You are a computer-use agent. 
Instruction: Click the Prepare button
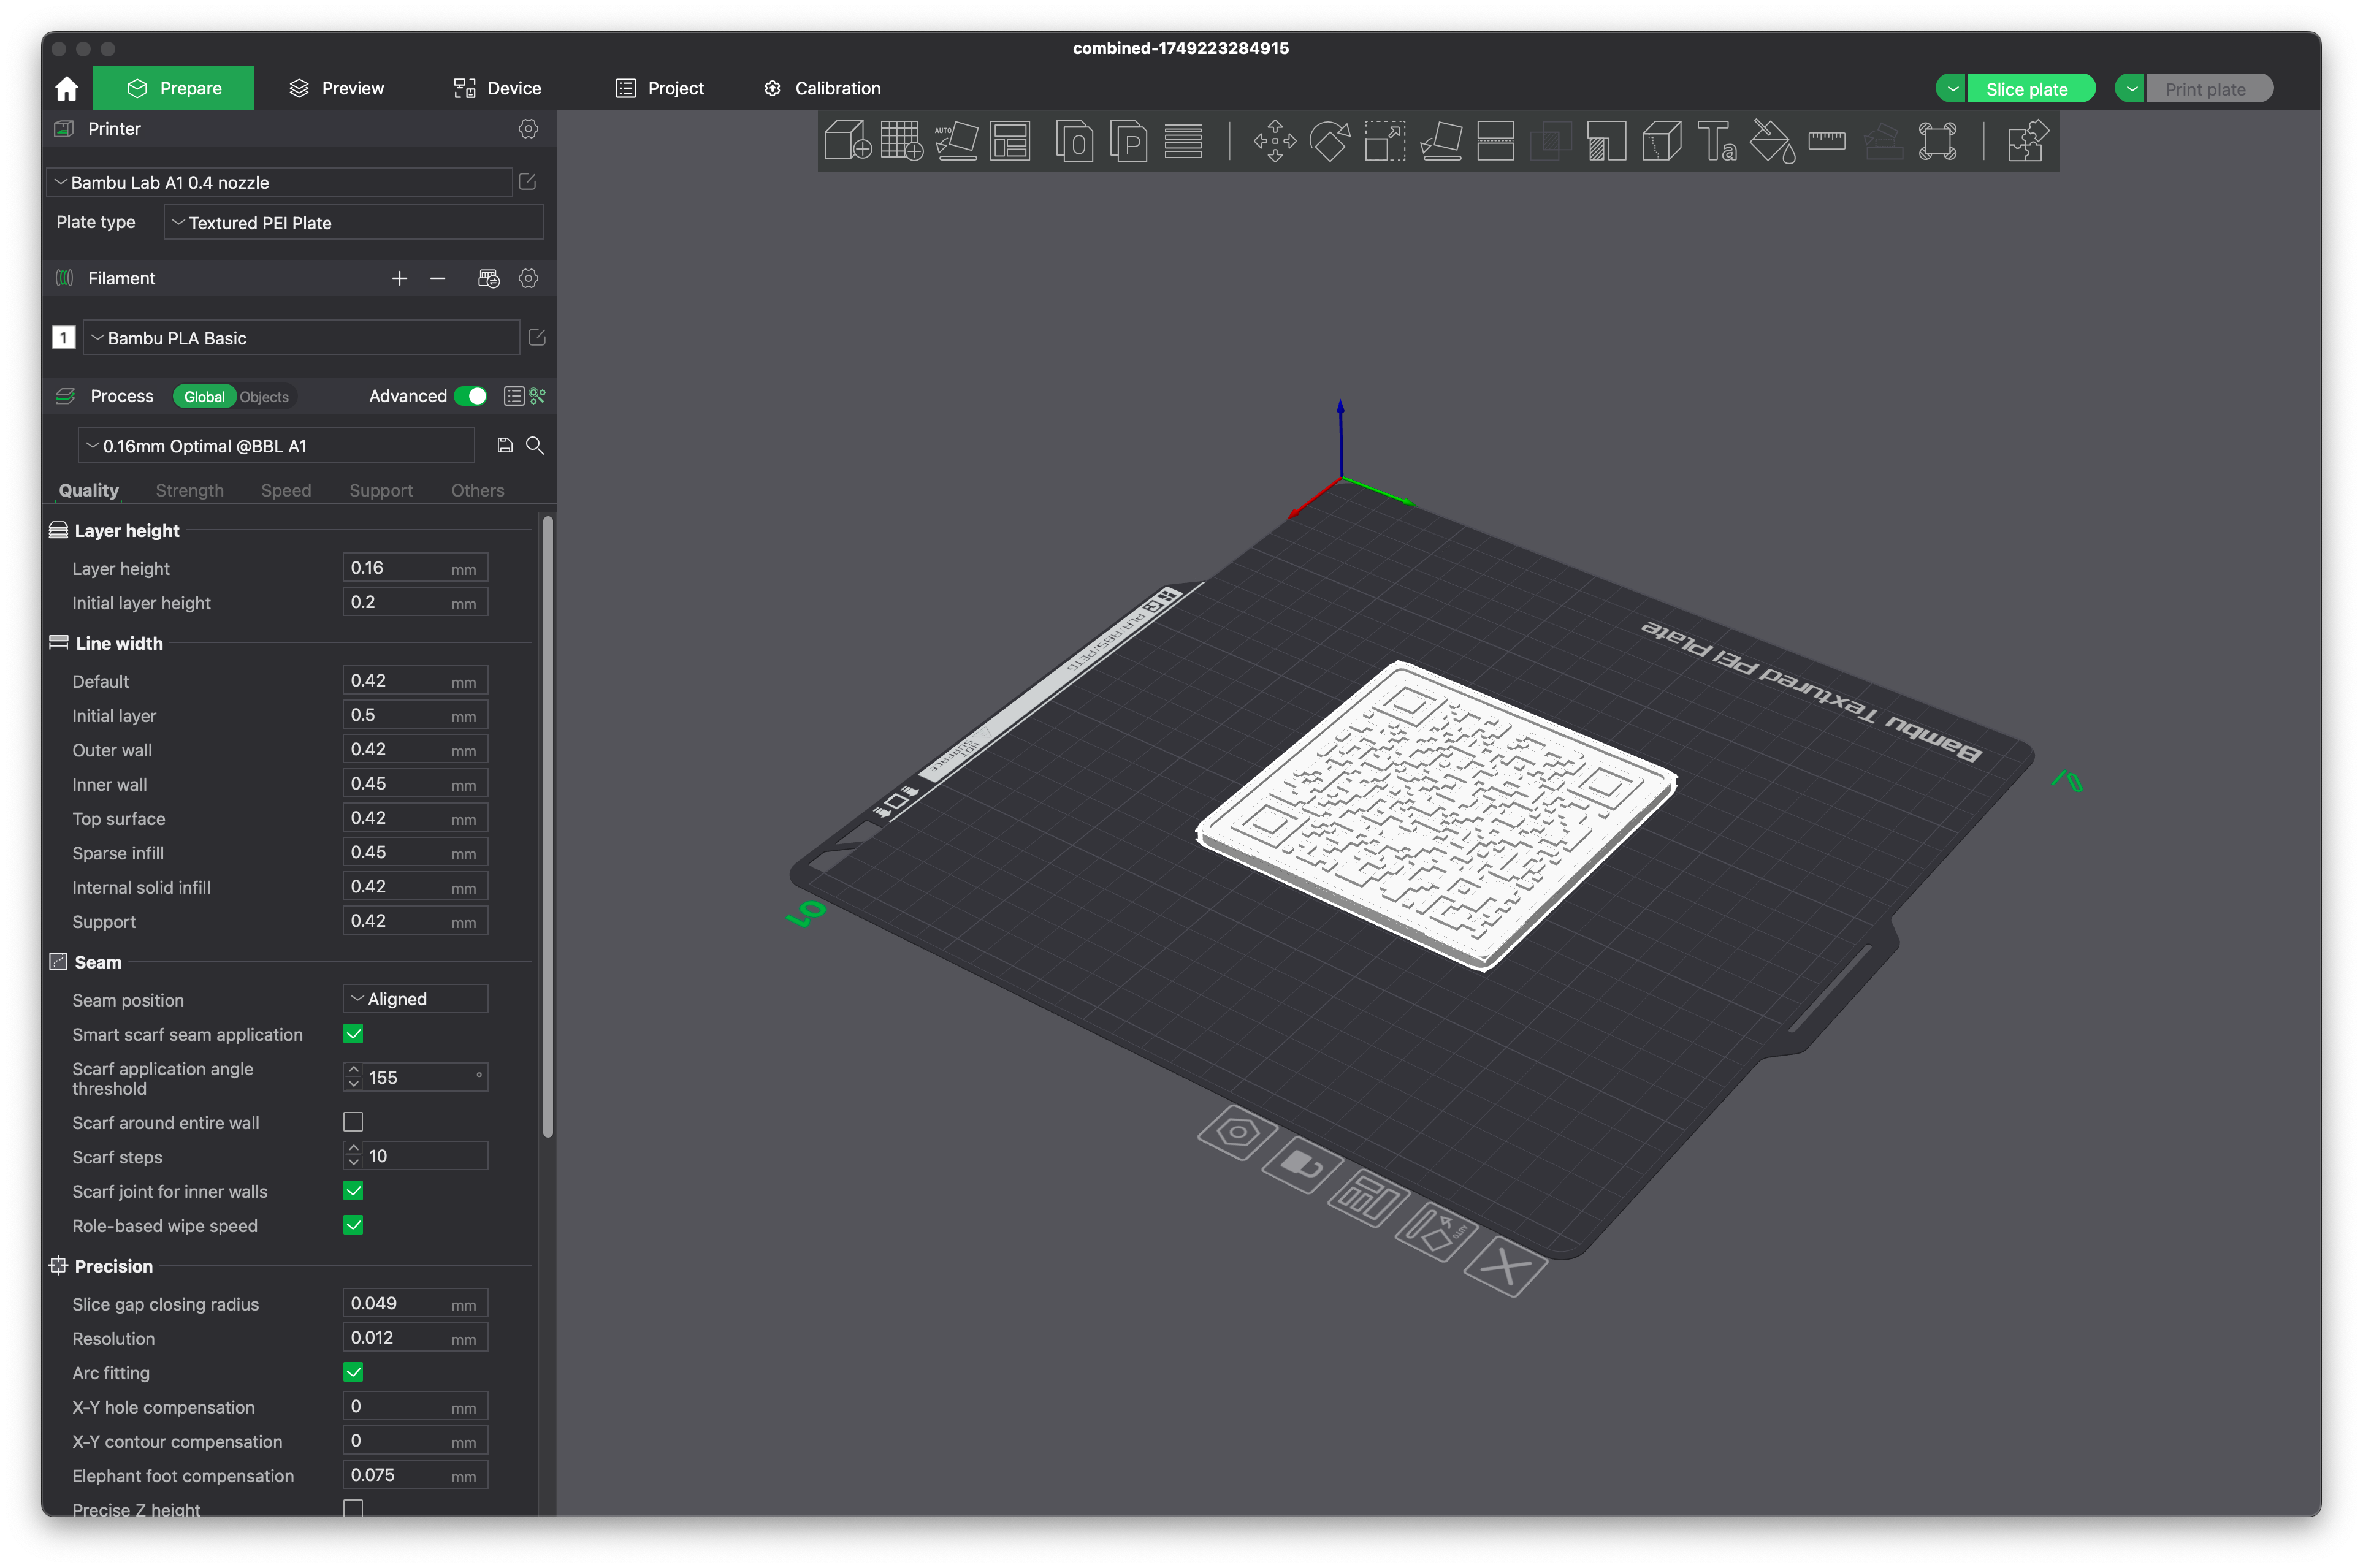[174, 89]
